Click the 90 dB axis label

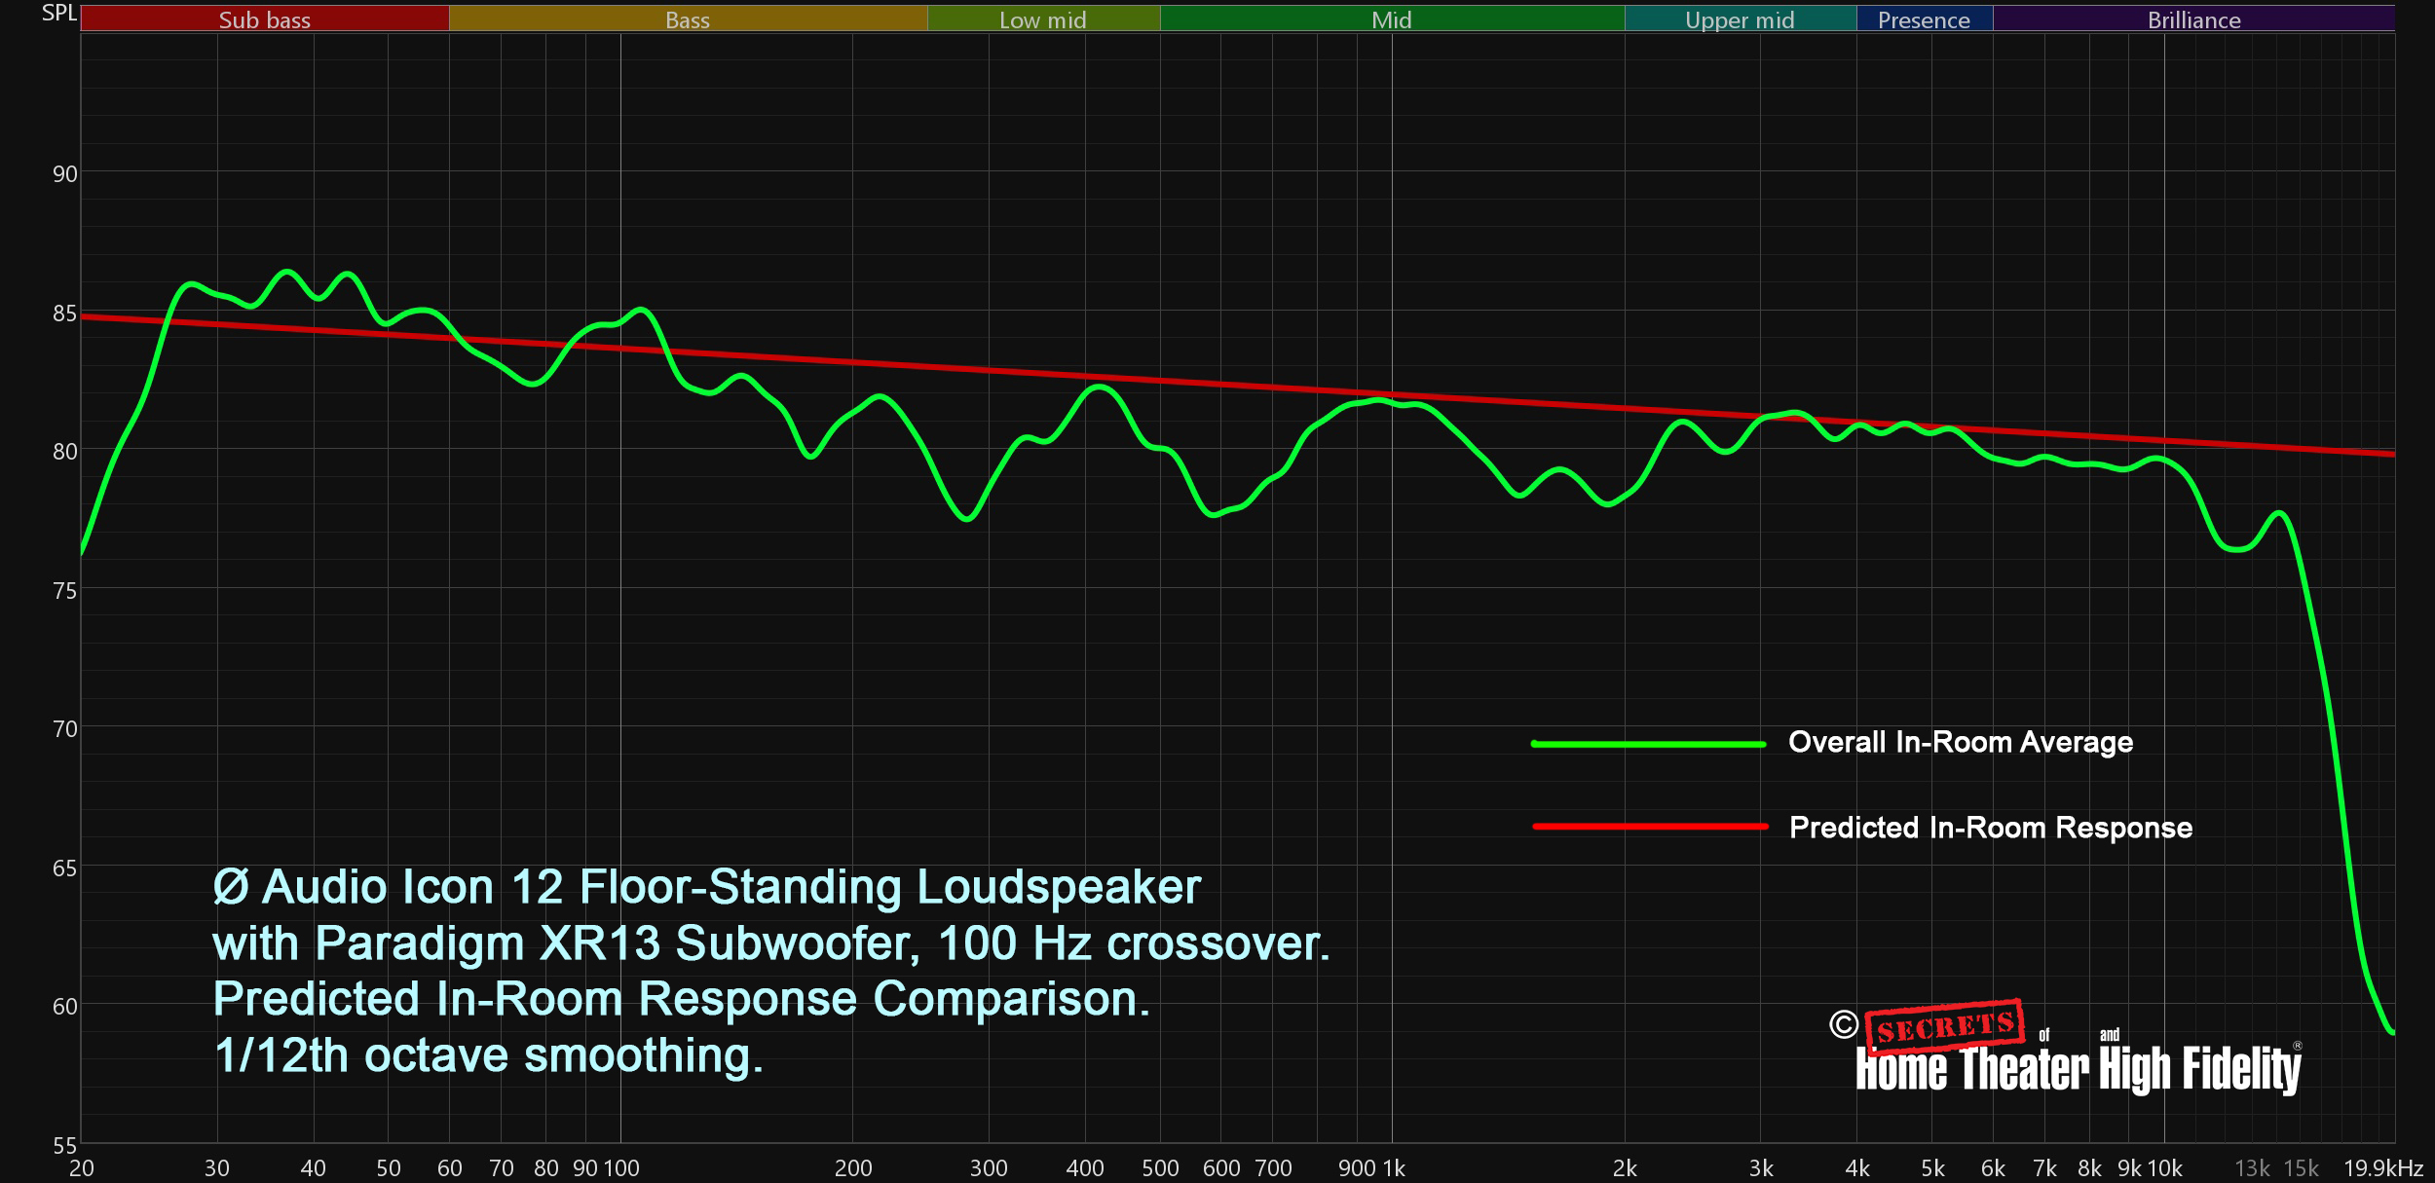pos(64,174)
